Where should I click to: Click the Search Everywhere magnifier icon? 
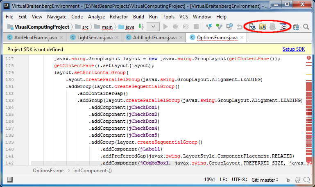point(306,27)
